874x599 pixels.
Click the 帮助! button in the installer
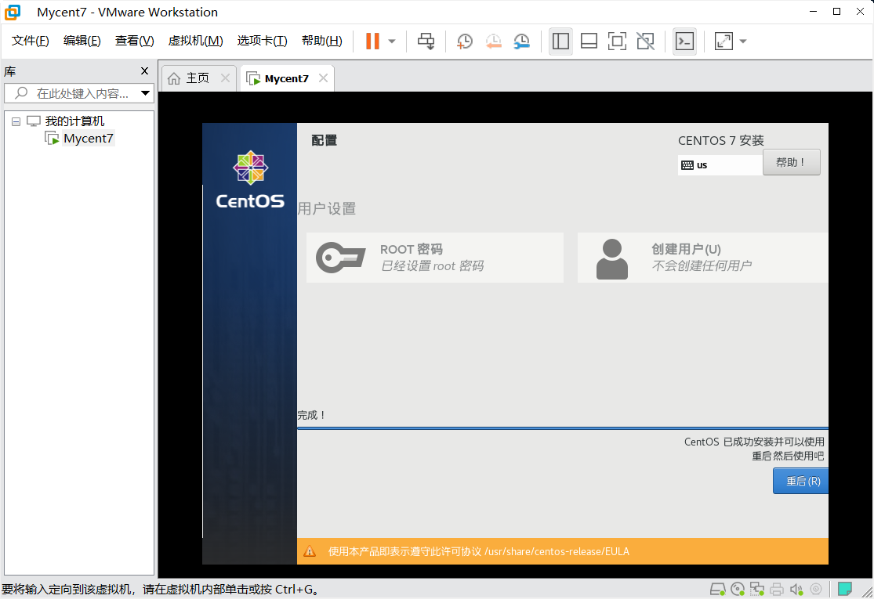tap(791, 162)
